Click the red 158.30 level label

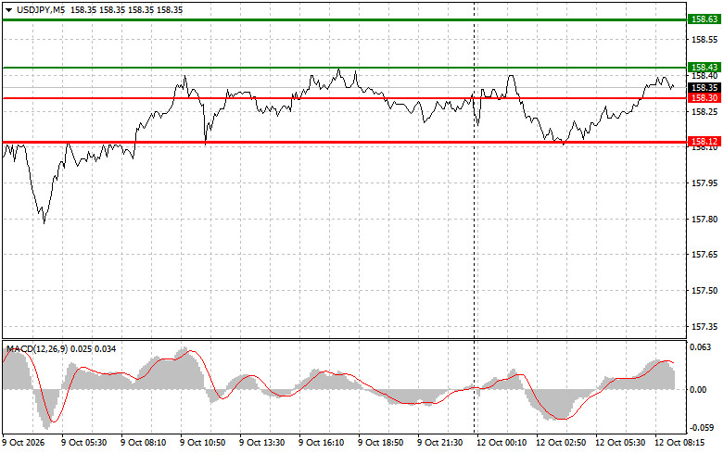(x=705, y=98)
